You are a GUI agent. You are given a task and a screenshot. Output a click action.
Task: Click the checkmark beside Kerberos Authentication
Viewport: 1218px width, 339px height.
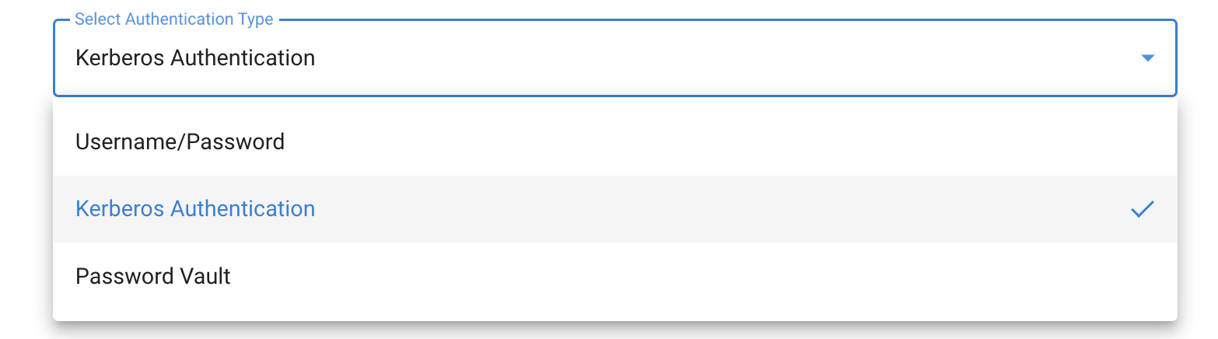[x=1142, y=209]
